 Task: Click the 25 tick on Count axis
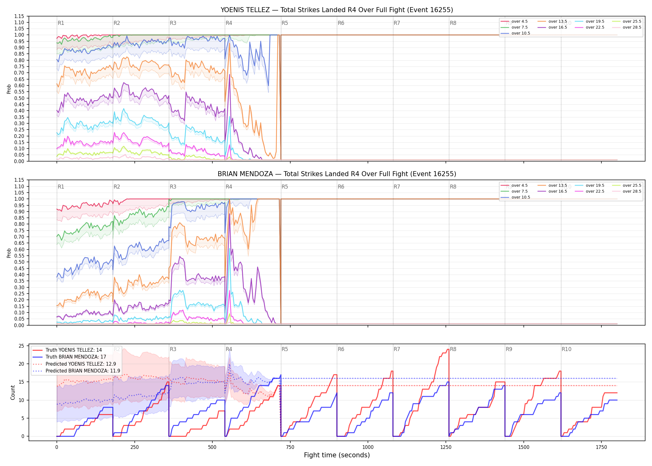point(21,346)
